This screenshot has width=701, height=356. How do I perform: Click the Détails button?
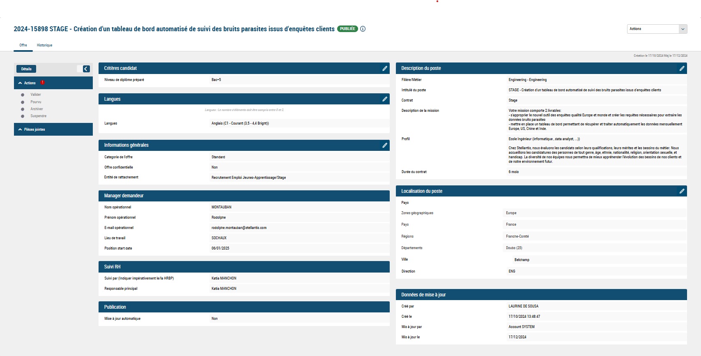click(x=26, y=69)
